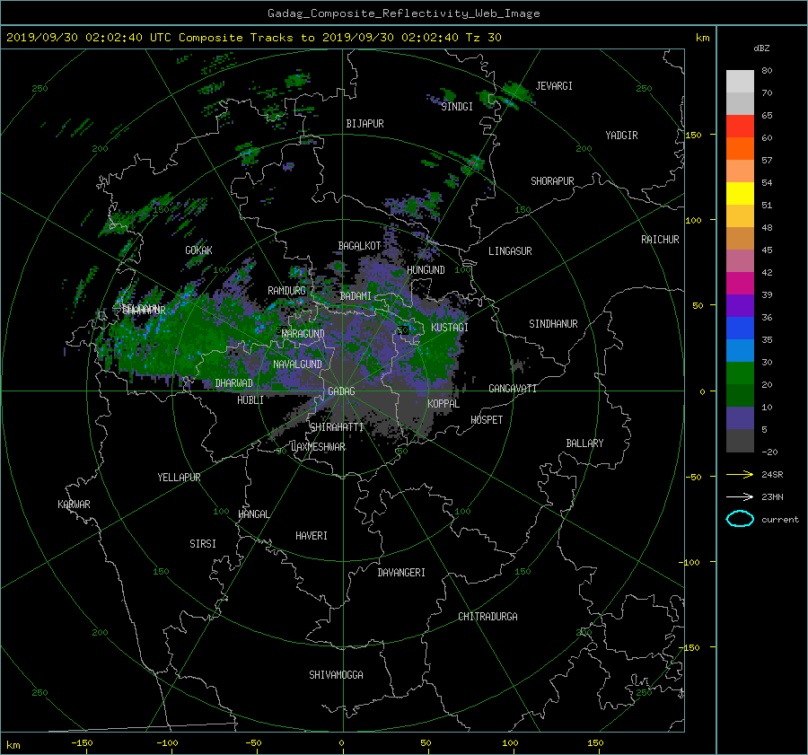Click the HUBLI city label

pos(250,400)
